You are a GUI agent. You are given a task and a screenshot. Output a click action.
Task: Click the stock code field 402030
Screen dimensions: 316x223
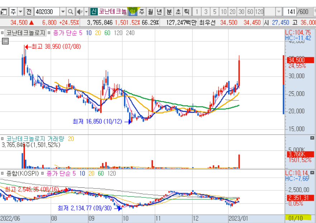point(47,12)
